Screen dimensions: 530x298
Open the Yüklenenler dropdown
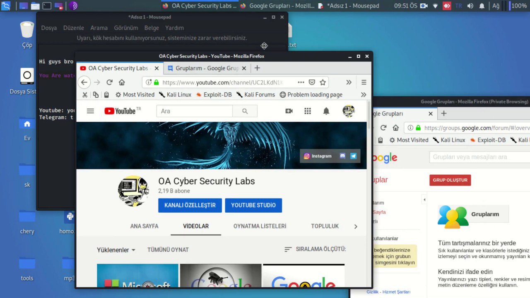[x=116, y=250]
